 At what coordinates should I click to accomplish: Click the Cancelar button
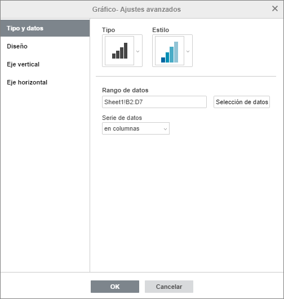(x=169, y=287)
